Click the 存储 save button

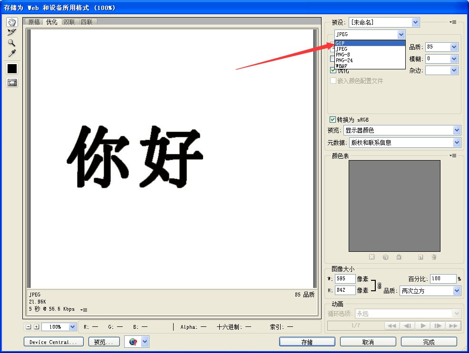[x=306, y=341]
